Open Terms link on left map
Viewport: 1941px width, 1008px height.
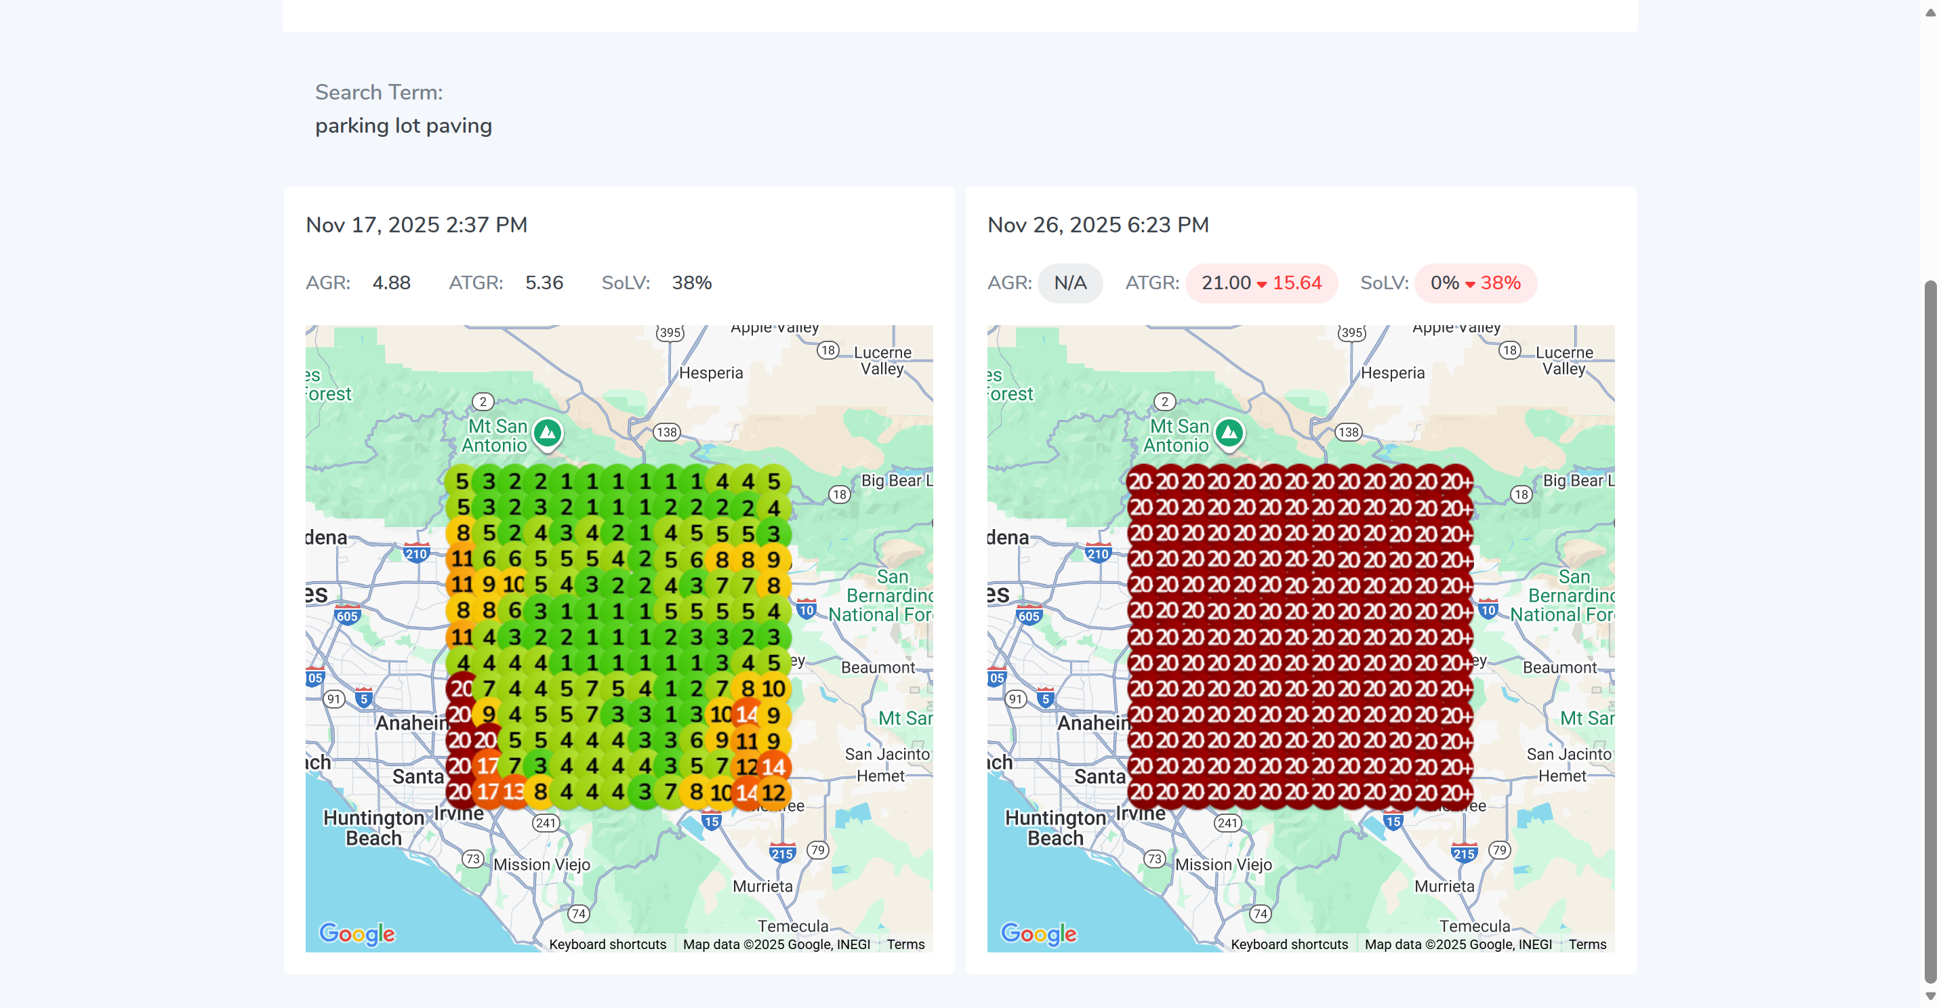tap(905, 944)
